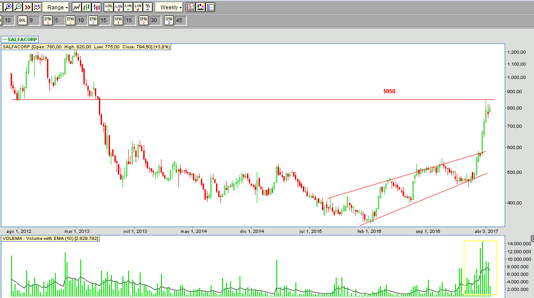The width and height of the screenshot is (534, 298).
Task: Open the Range dropdown
Action: [x=58, y=7]
